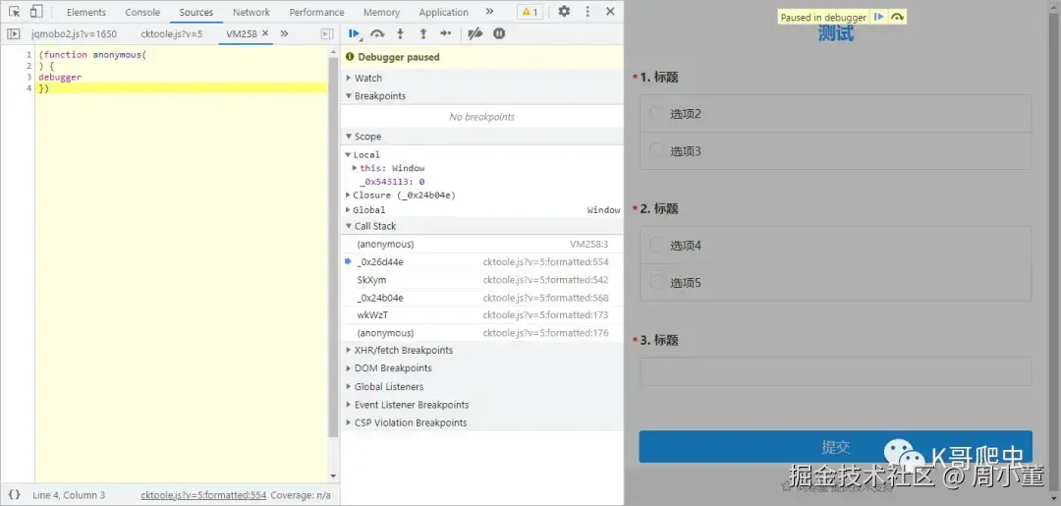Image resolution: width=1061 pixels, height=506 pixels.
Task: Select the 选项2 radio button
Action: click(x=655, y=113)
